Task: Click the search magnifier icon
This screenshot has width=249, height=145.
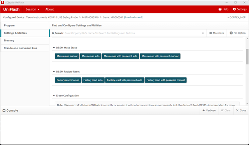Action: point(53,33)
